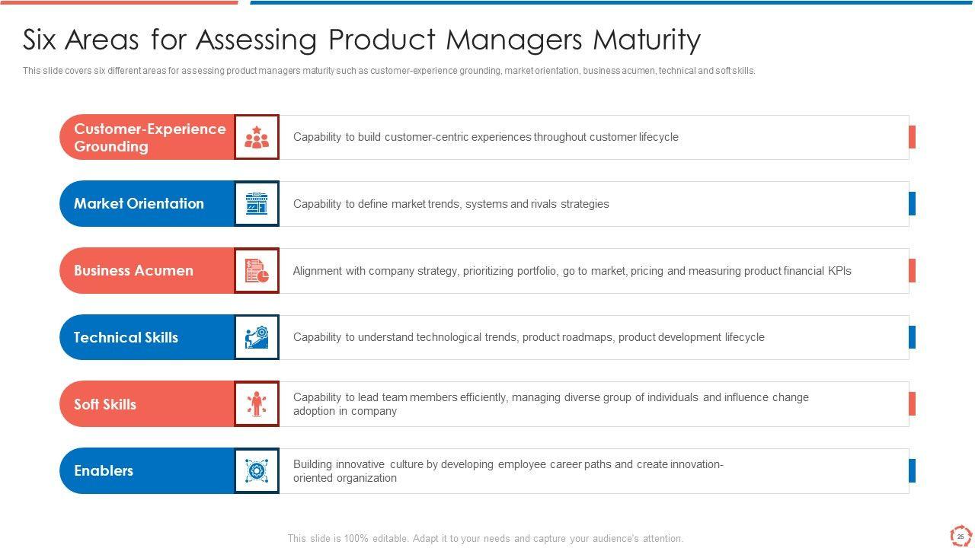Click the circular page number icon
The width and height of the screenshot is (975, 548).
coord(961,536)
